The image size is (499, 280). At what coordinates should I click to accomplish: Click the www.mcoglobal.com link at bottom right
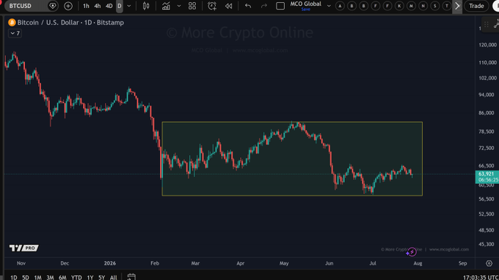point(449,249)
